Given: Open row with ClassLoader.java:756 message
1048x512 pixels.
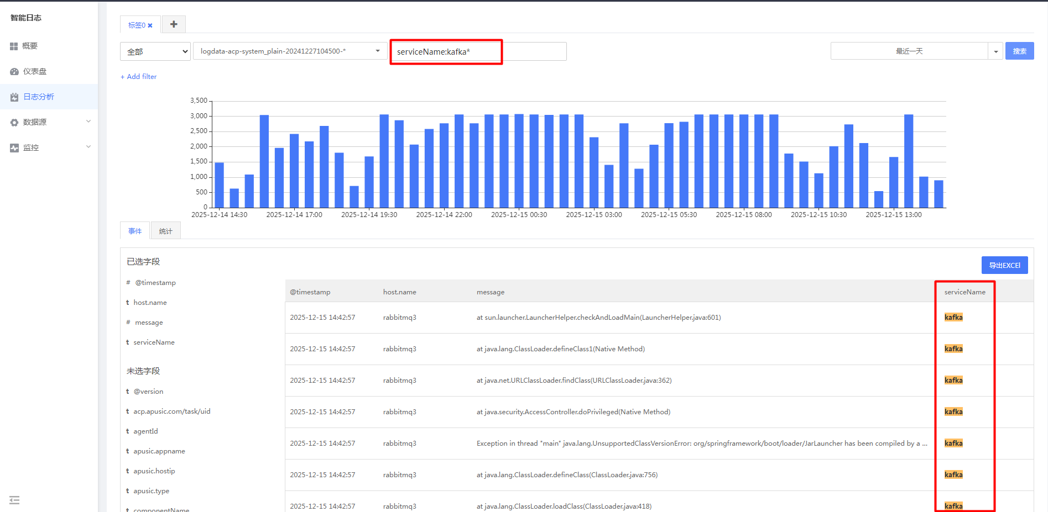Looking at the screenshot, I should pyautogui.click(x=659, y=475).
